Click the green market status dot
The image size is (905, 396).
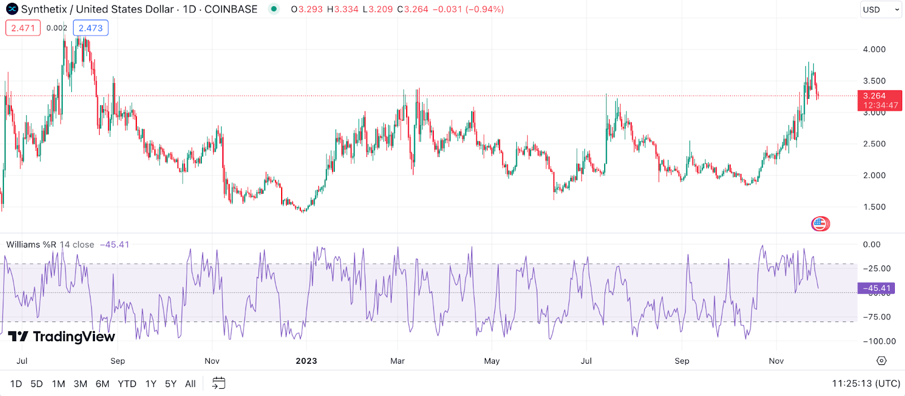(x=274, y=9)
